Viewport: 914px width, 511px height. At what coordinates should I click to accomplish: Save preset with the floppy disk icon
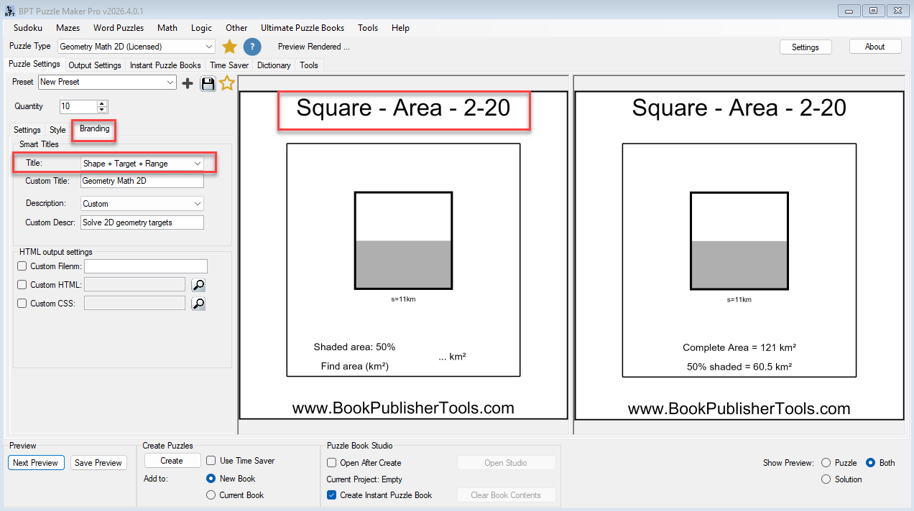point(208,83)
